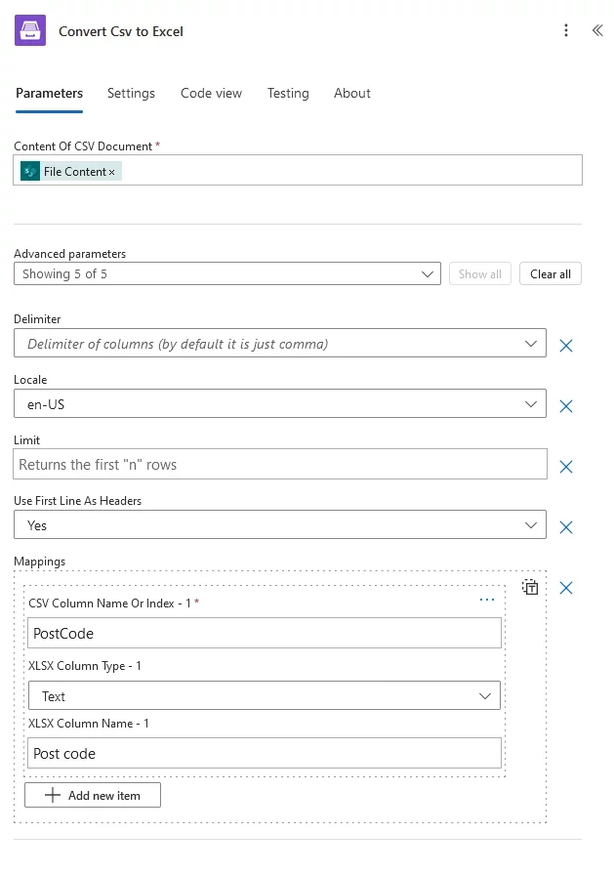Click the Locale label above en-US
The height and width of the screenshot is (874, 614).
point(30,380)
